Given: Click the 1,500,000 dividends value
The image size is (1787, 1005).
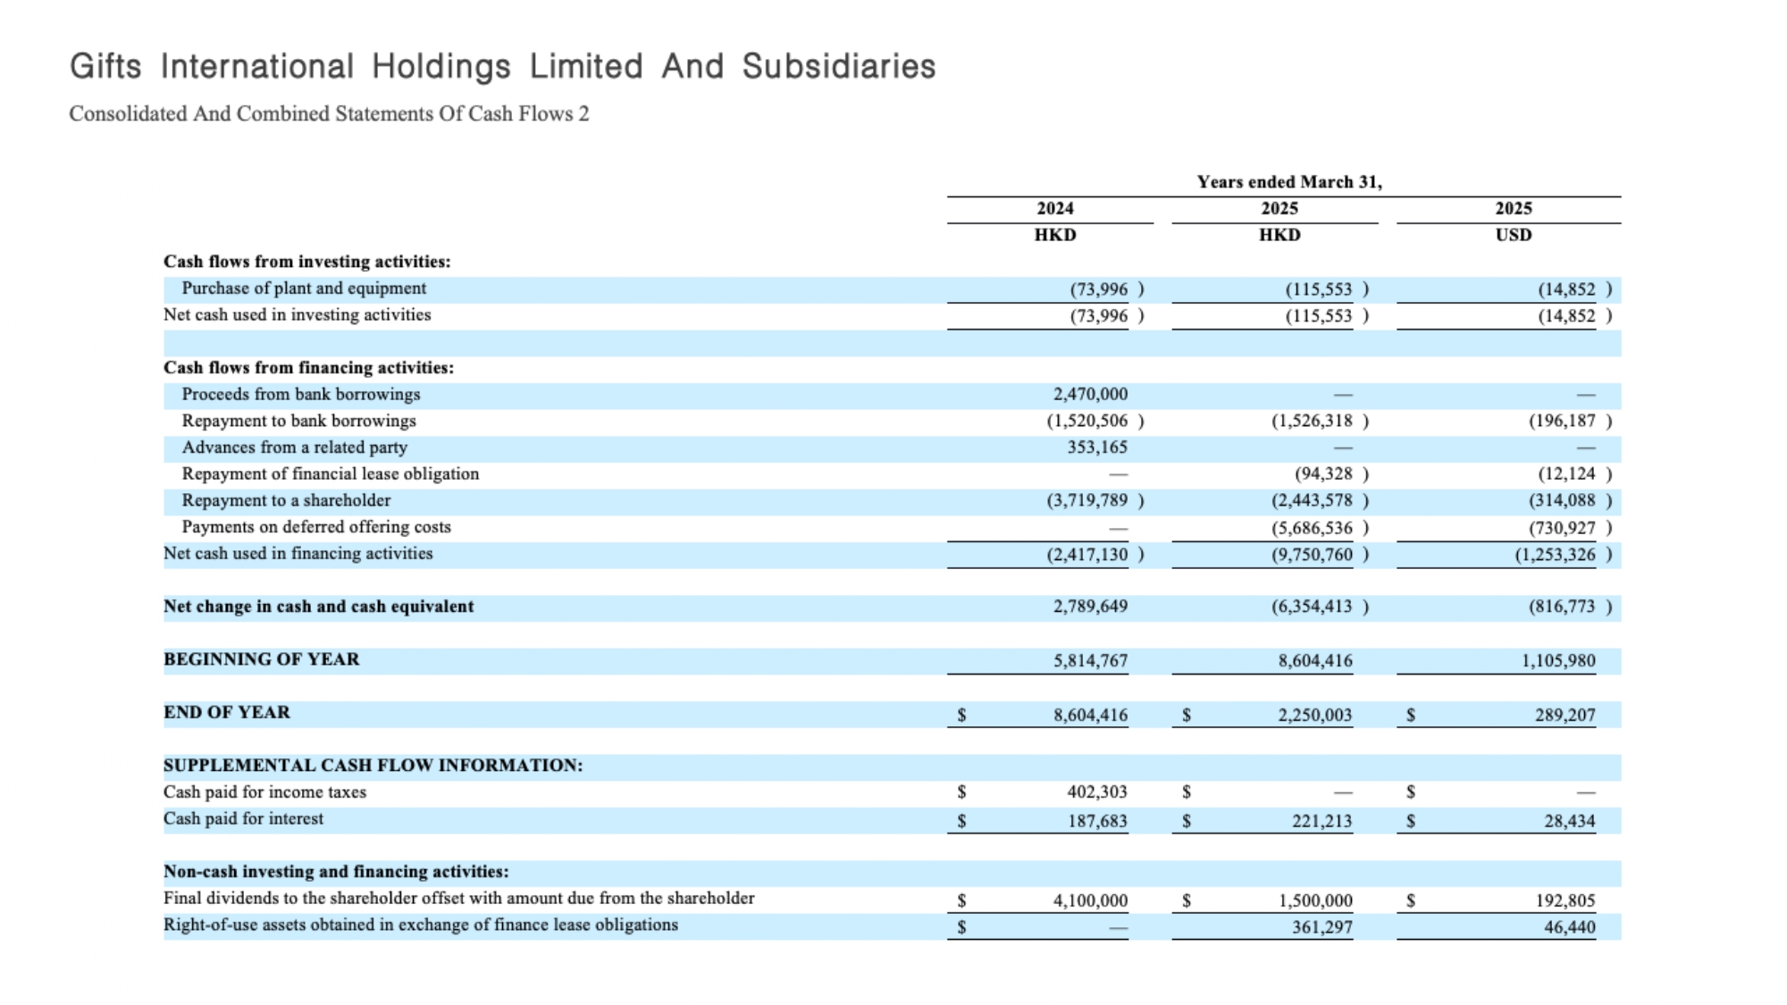Looking at the screenshot, I should pos(1315,901).
